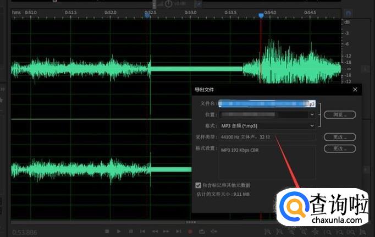Click the Rewind transport icon
Screen dimensions: 375x237
pos(156,232)
